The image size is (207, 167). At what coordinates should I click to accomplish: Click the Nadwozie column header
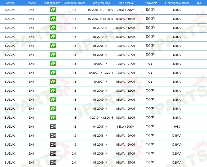click(x=151, y=3)
